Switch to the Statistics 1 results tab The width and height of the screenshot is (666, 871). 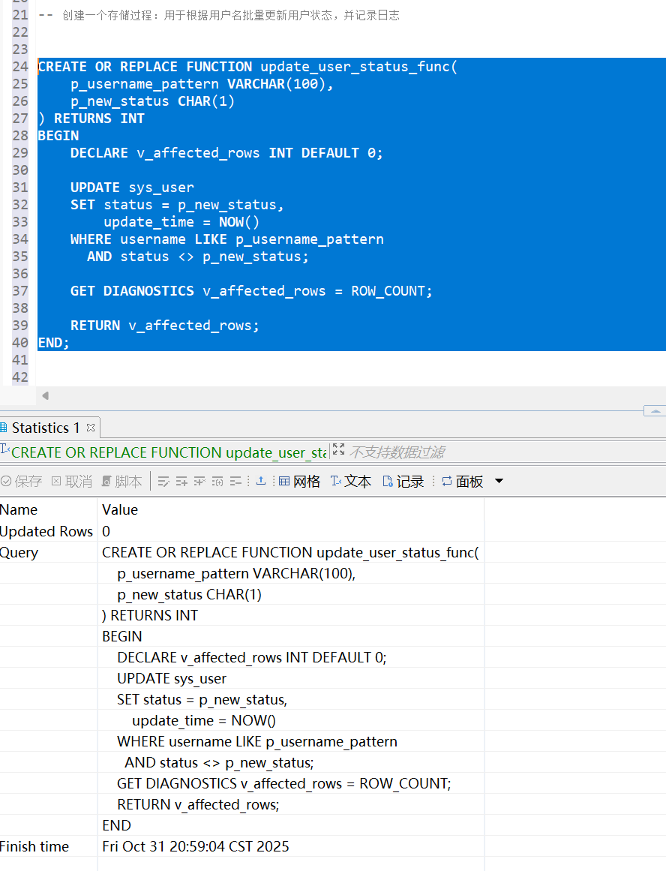coord(44,428)
